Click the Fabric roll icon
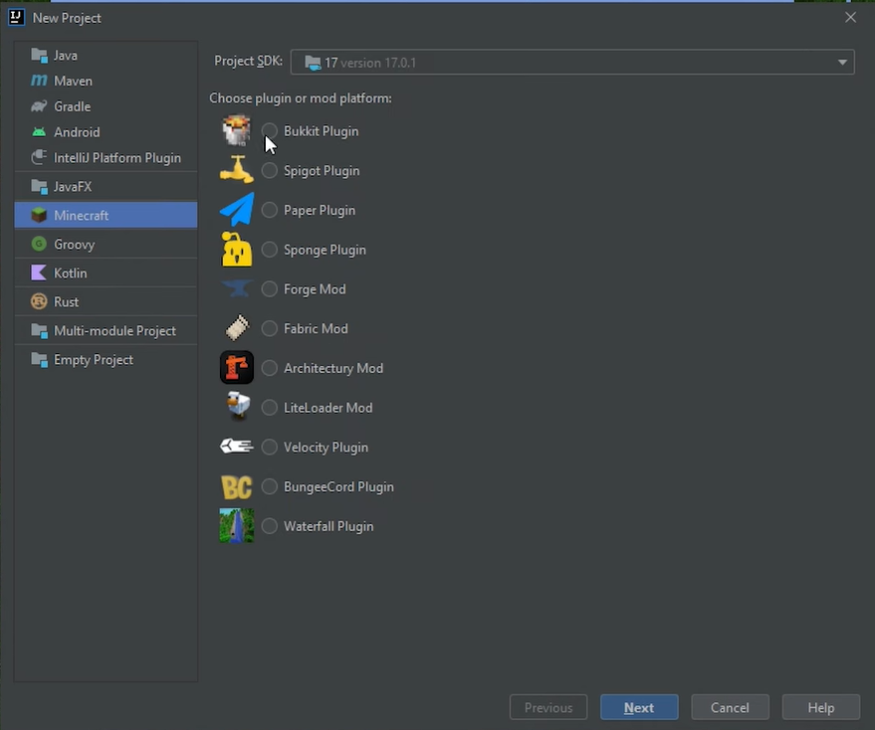 237,328
